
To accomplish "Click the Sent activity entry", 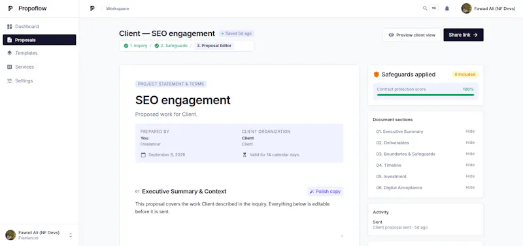I will click(x=400, y=224).
